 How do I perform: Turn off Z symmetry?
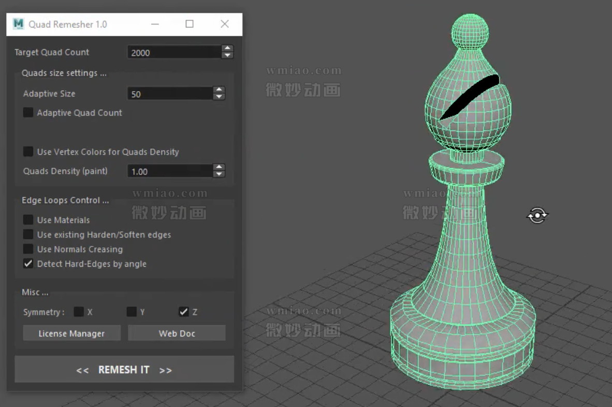pos(184,312)
